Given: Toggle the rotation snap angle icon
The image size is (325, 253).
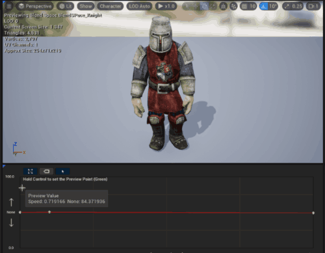Looking at the screenshot, I should (263, 6).
